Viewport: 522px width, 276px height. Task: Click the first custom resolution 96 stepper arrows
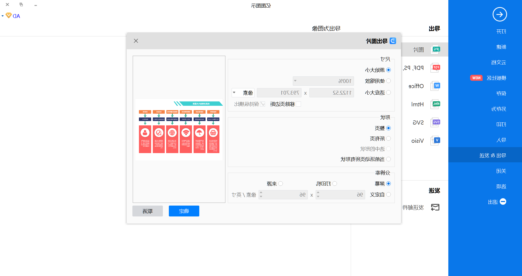318,195
